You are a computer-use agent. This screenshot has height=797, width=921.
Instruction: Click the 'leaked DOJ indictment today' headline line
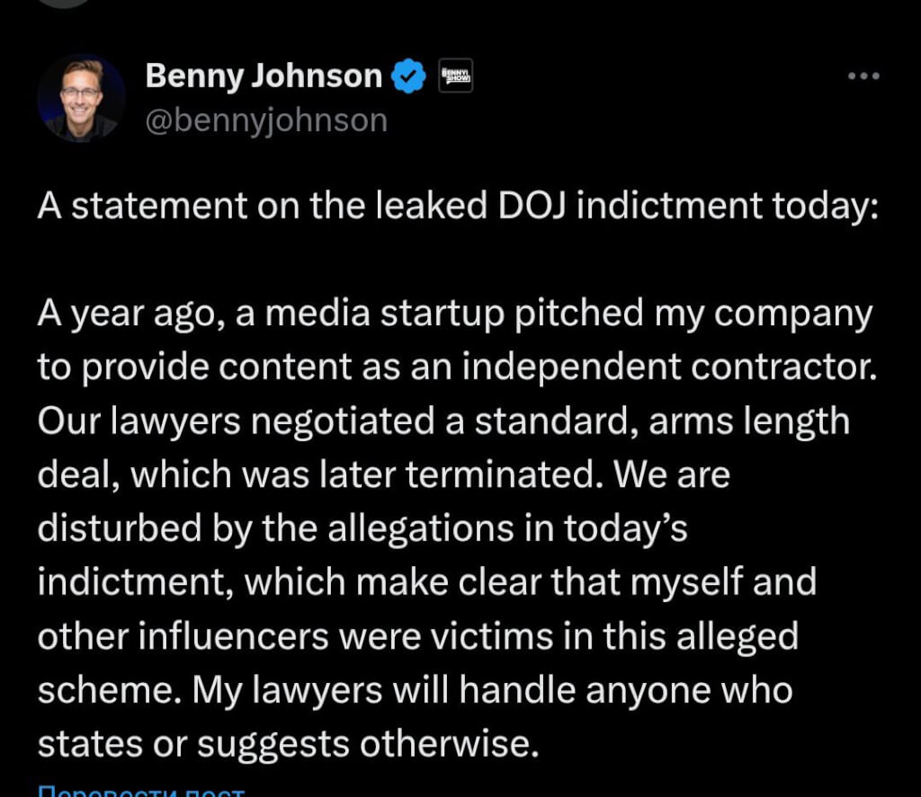tap(456, 207)
